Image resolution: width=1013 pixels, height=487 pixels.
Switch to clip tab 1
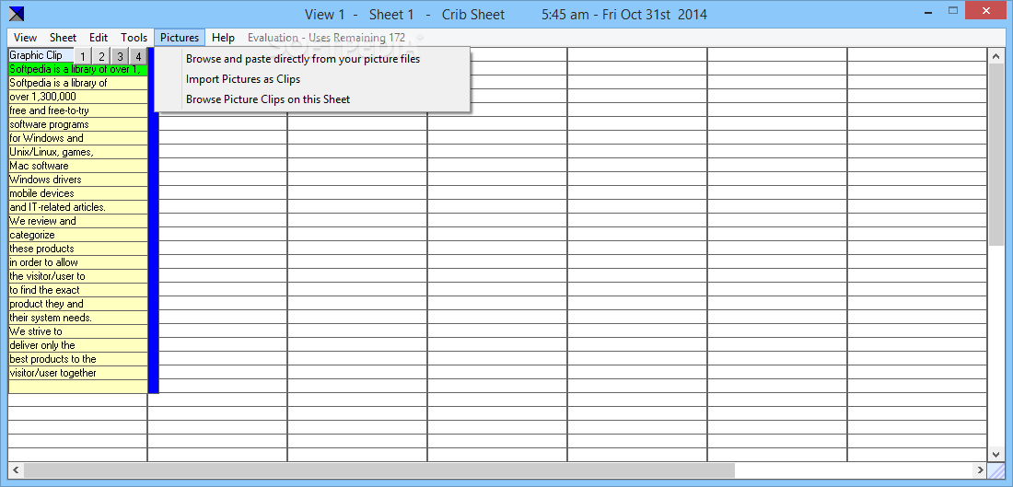pyautogui.click(x=83, y=56)
